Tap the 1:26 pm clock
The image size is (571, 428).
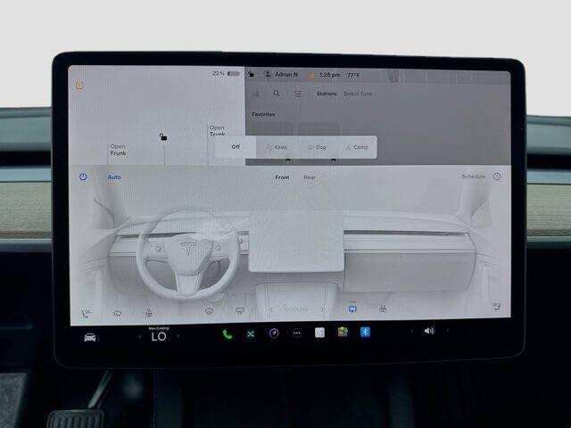(329, 75)
